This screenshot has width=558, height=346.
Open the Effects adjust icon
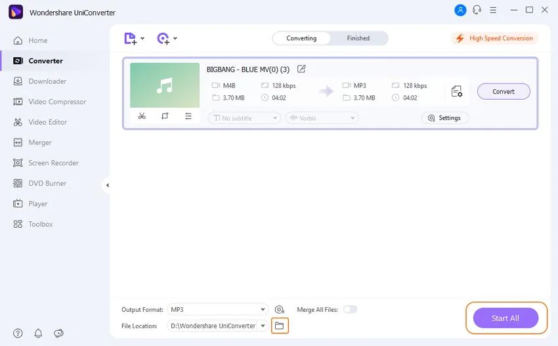[x=188, y=116]
